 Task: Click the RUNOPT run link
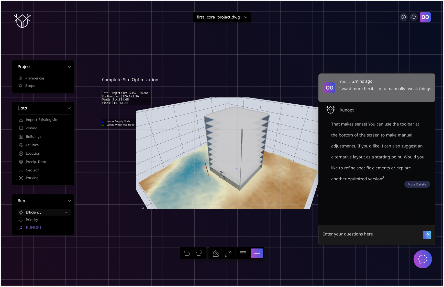[34, 228]
